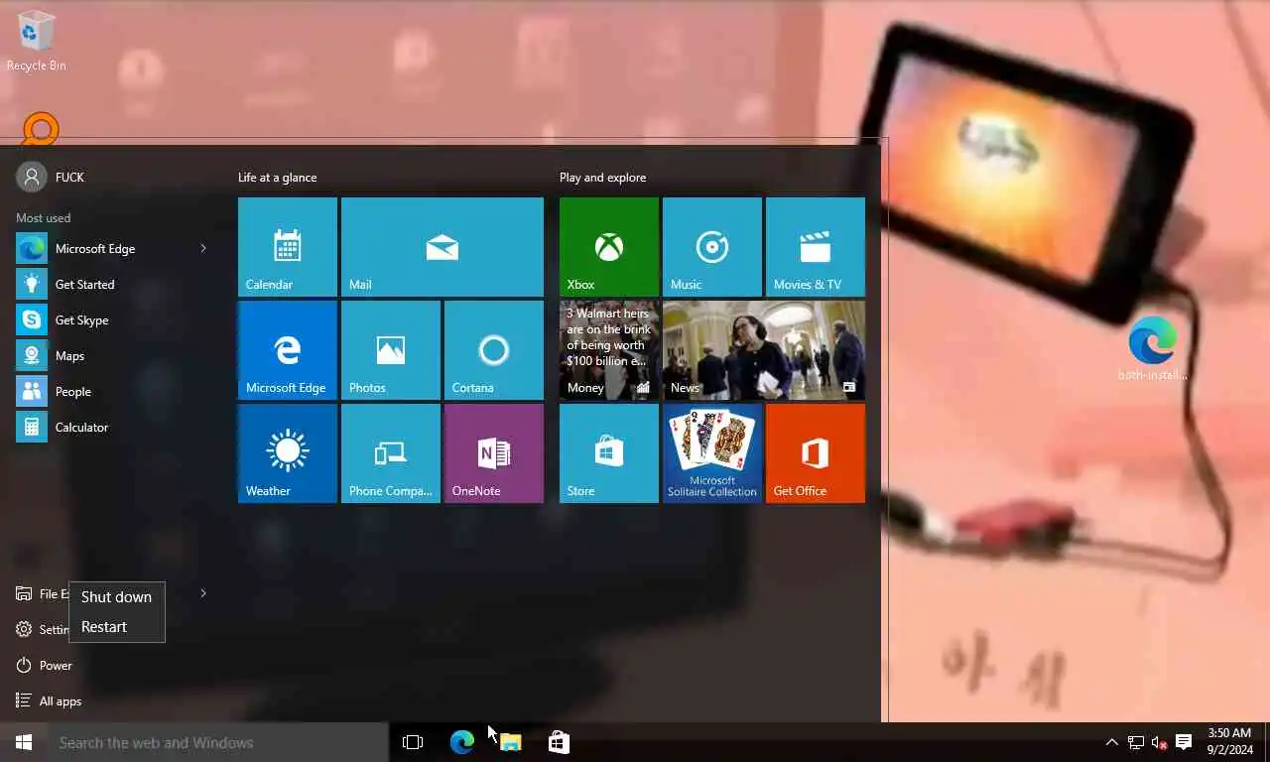Click the Play and explore heading
This screenshot has height=762, width=1270.
[x=602, y=178]
